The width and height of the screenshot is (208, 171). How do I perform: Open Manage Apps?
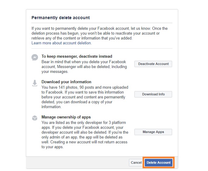(153, 132)
